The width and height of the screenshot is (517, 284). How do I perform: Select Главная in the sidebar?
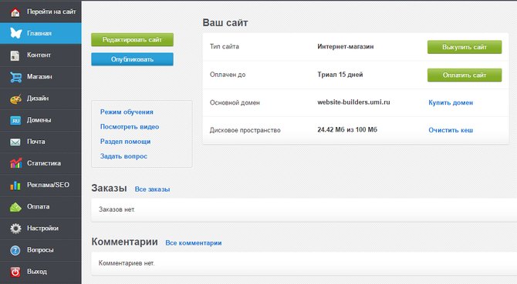(x=39, y=33)
